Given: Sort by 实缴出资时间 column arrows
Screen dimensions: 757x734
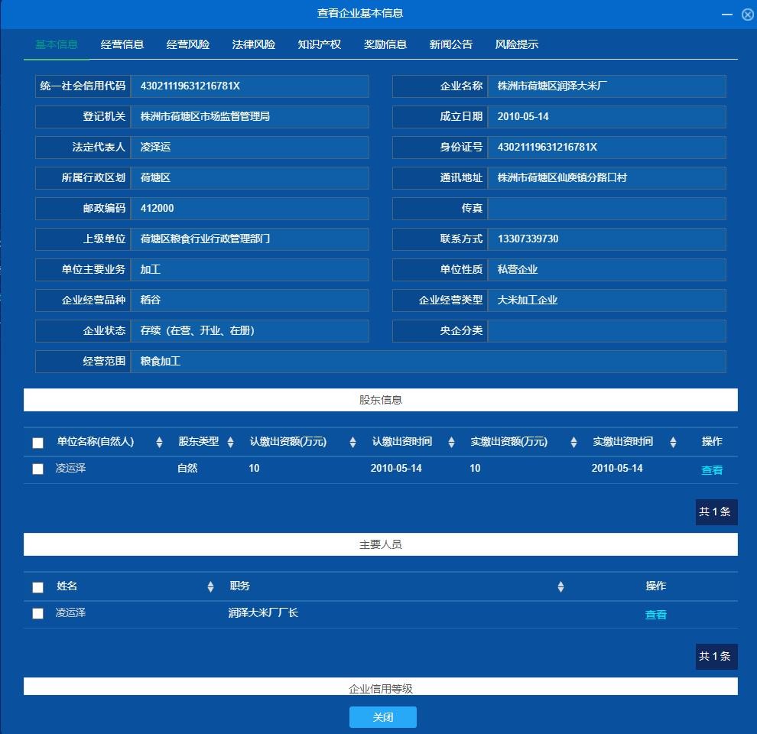Looking at the screenshot, I should click(x=673, y=442).
